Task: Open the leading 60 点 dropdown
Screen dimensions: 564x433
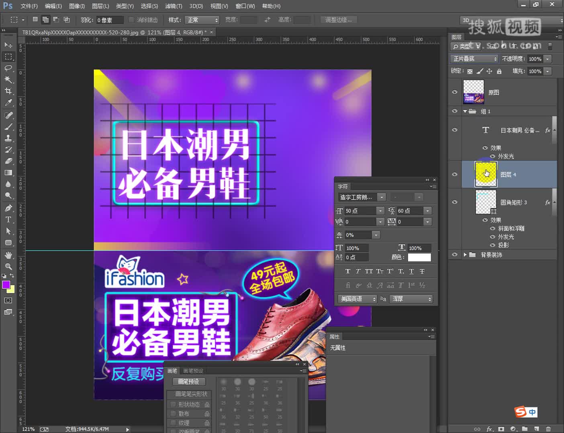Action: click(428, 211)
